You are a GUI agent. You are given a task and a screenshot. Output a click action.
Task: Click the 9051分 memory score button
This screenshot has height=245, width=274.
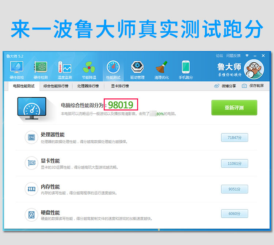[235, 189]
